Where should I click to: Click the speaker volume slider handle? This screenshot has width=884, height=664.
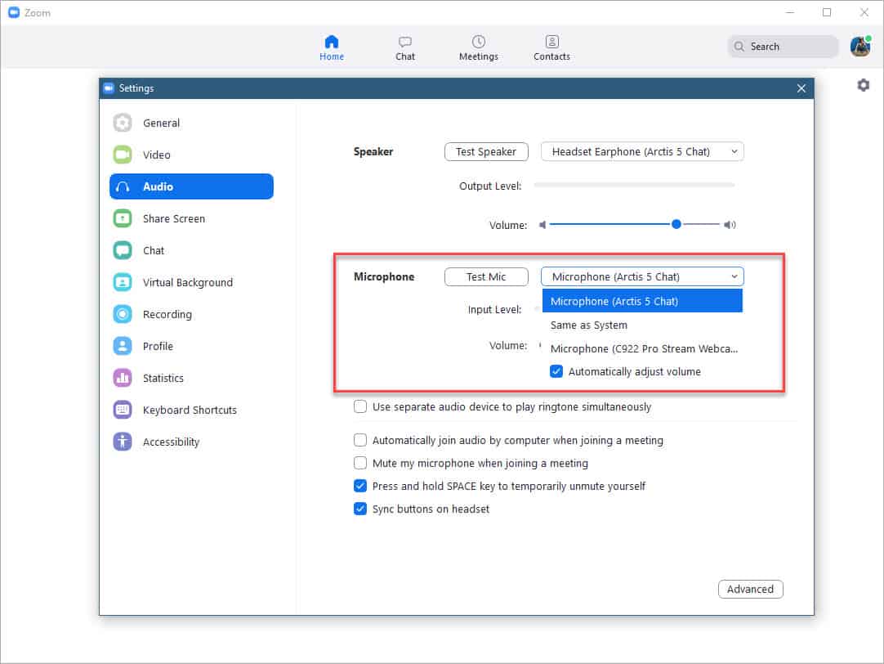click(676, 225)
